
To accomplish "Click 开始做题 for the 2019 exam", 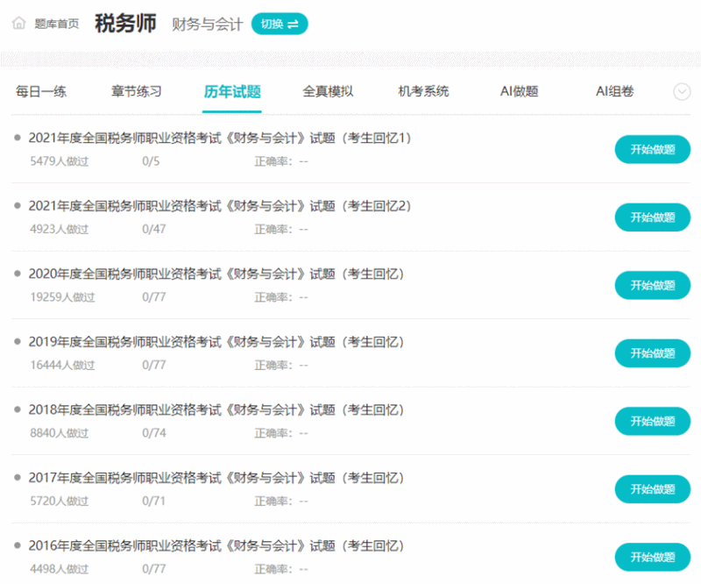I will [x=652, y=353].
